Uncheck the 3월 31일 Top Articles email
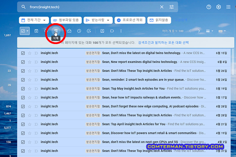The width and height of the screenshot is (236, 157). pos(23,151)
